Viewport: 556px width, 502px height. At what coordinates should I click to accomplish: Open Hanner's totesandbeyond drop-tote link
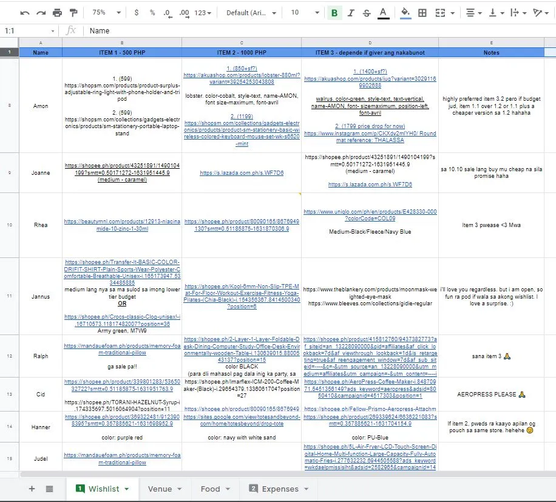coord(242,420)
